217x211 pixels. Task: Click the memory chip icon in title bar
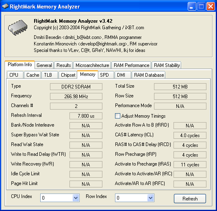tap(5, 6)
